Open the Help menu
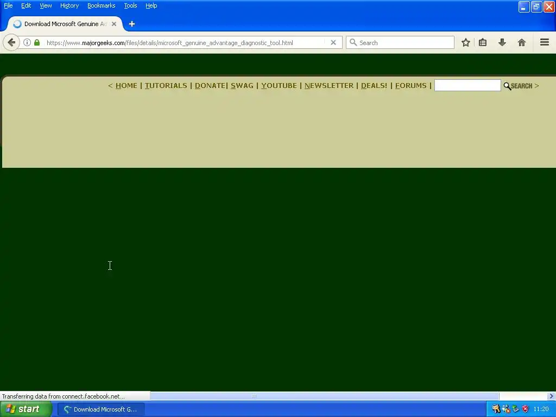556x417 pixels. pyautogui.click(x=151, y=5)
